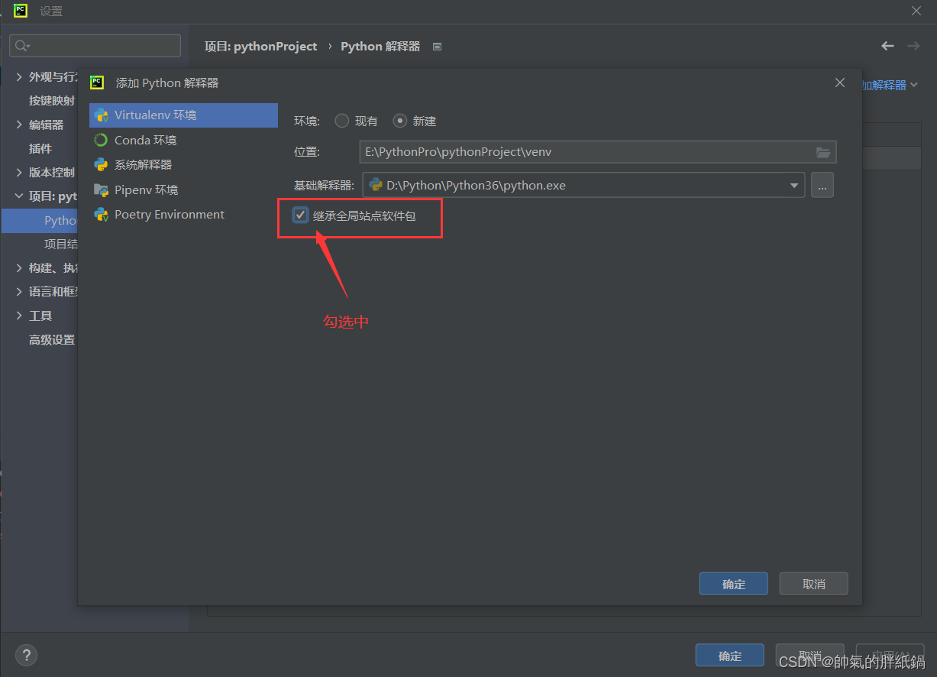
Task: Open help with the question mark button
Action: click(26, 655)
